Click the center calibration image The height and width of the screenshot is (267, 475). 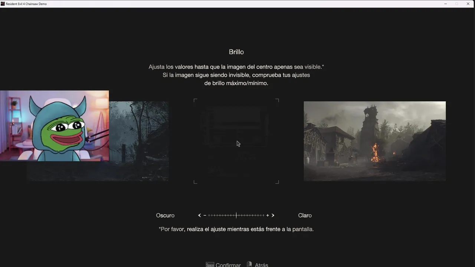(236, 141)
